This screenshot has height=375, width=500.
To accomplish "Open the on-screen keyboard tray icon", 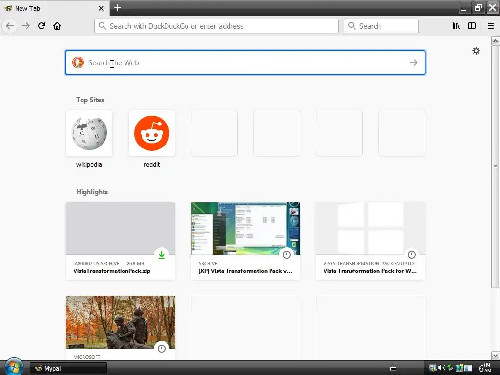I will [393, 368].
